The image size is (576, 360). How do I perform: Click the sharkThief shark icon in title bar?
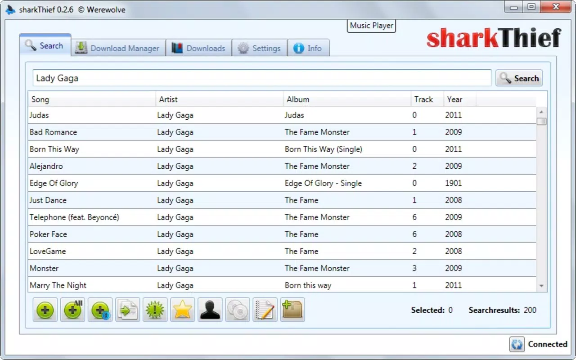point(11,9)
